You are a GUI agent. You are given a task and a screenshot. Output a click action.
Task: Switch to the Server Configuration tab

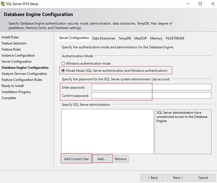[74, 38]
